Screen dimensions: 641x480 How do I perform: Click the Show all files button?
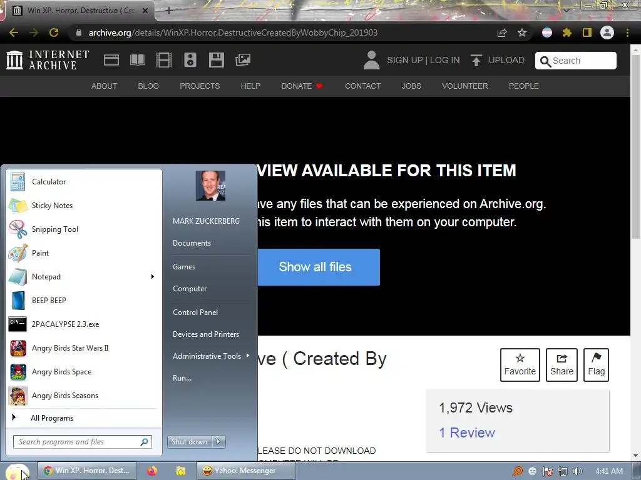pos(319,267)
